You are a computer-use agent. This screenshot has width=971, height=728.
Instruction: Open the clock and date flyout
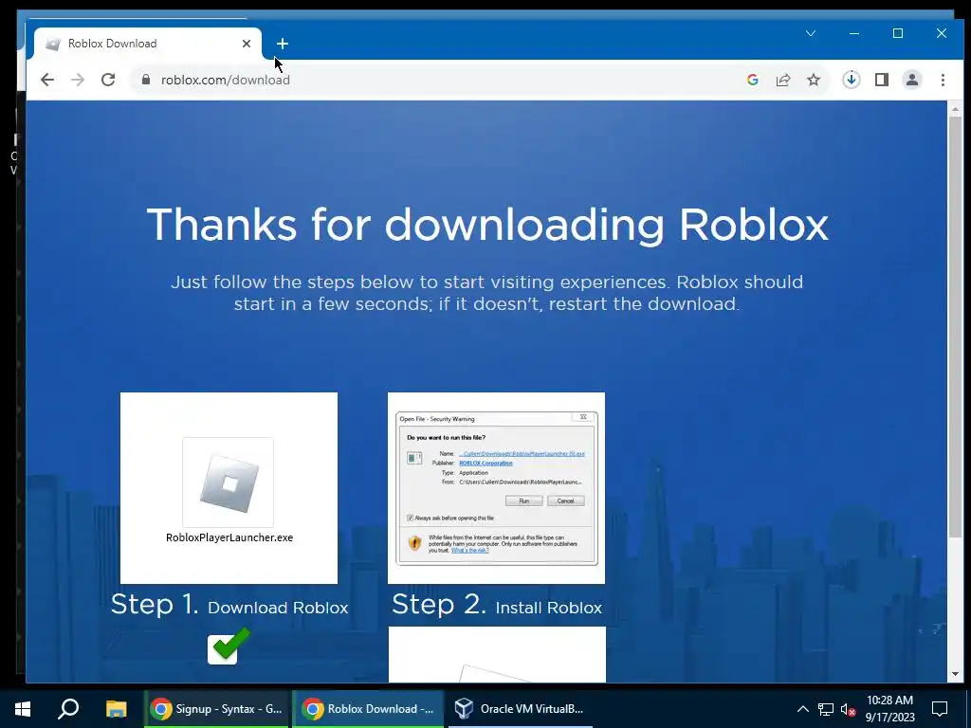point(889,709)
